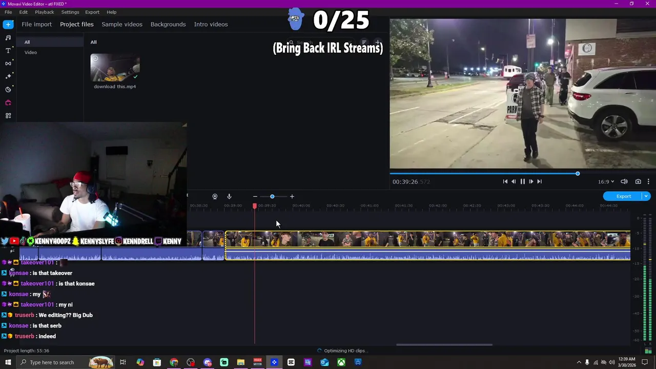Image resolution: width=656 pixels, height=369 pixels.
Task: Select the download this.mp4 thumbnail
Action: point(115,68)
